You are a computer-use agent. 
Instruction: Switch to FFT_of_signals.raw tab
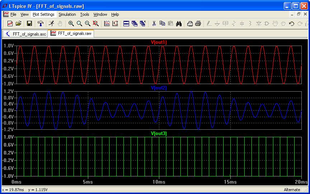(x=71, y=33)
